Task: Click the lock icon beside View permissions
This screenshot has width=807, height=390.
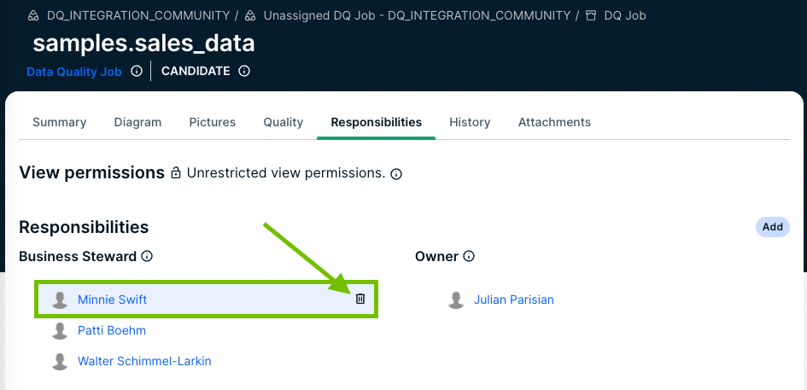Action: point(176,173)
